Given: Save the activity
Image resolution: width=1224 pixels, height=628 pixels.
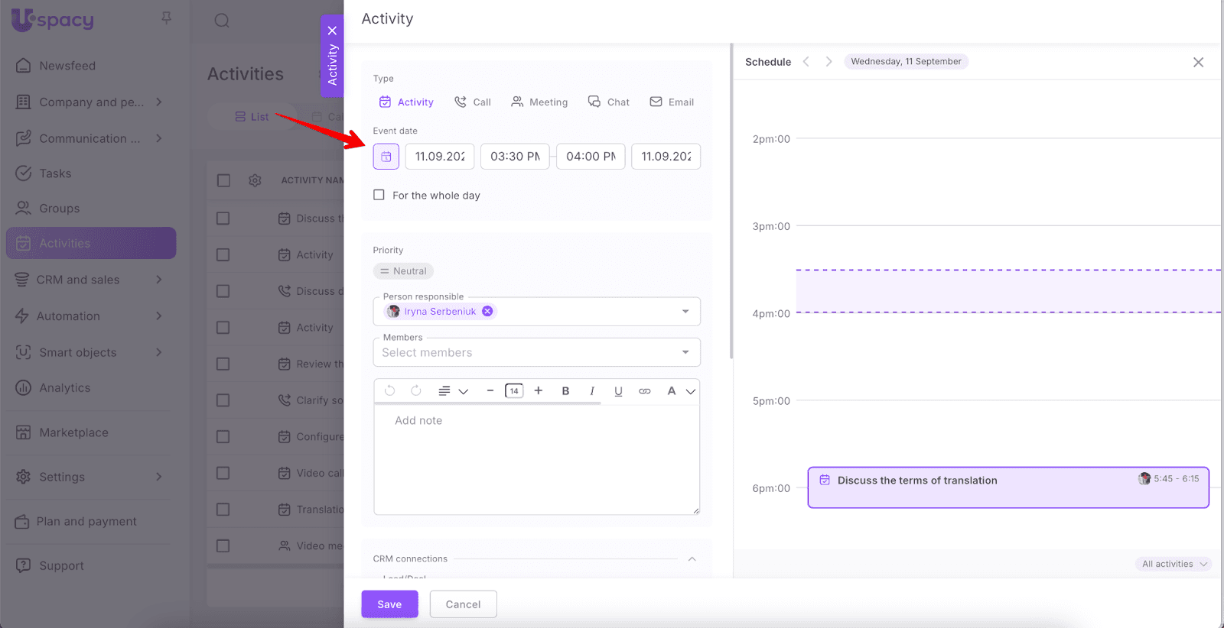Looking at the screenshot, I should (x=389, y=604).
